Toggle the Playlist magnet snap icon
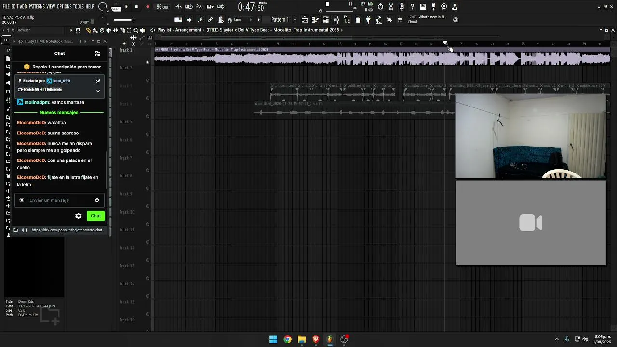The image size is (617, 347). [x=78, y=30]
